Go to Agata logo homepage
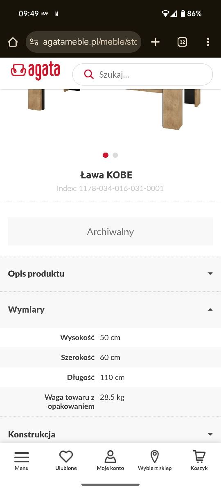221x491 pixels. pyautogui.click(x=36, y=71)
